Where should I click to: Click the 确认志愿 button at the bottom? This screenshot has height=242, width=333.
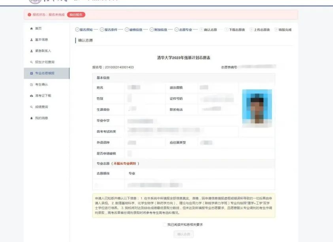[x=184, y=234]
